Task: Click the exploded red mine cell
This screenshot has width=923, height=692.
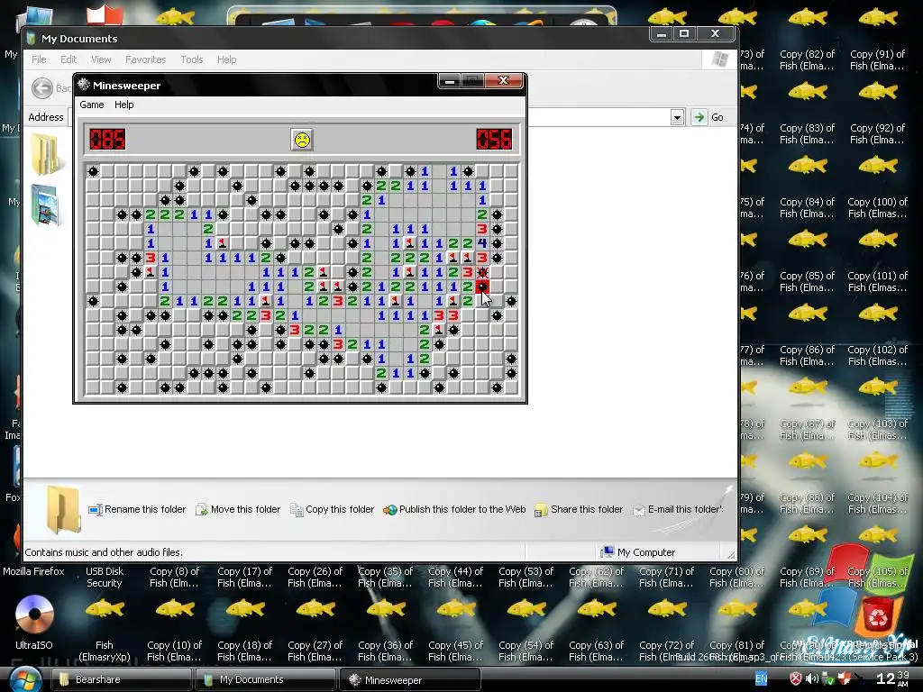Action: [x=483, y=287]
